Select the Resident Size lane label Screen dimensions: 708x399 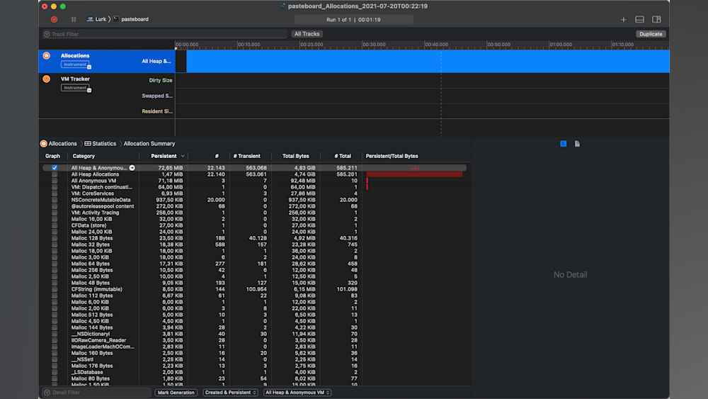pos(157,111)
